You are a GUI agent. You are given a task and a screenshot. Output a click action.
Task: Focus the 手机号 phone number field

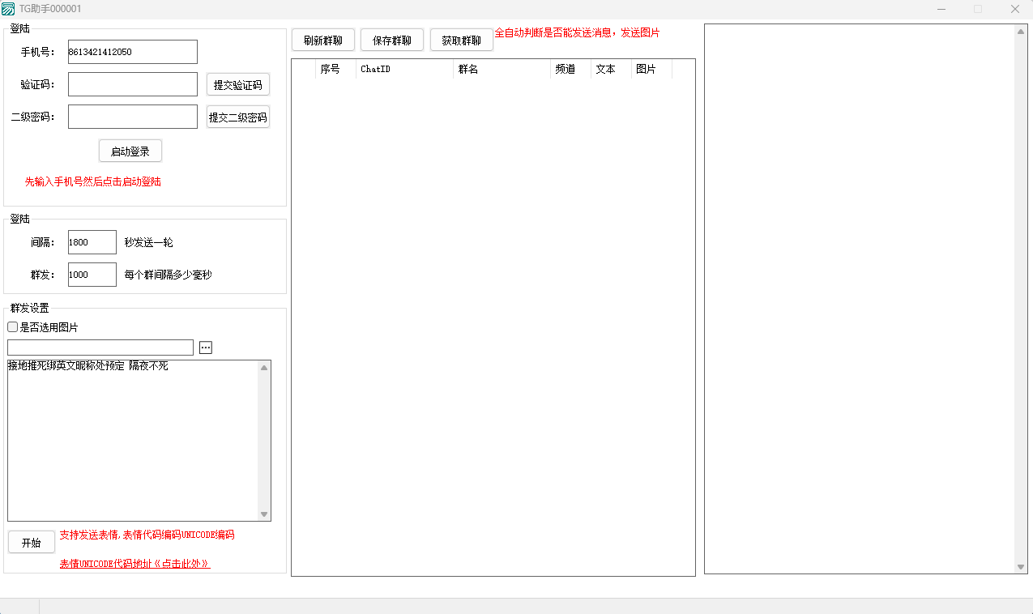[133, 52]
